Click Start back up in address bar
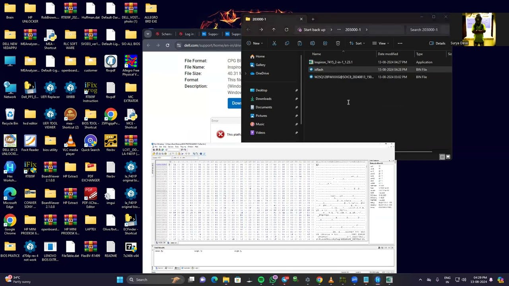The image size is (509, 286). point(314,29)
